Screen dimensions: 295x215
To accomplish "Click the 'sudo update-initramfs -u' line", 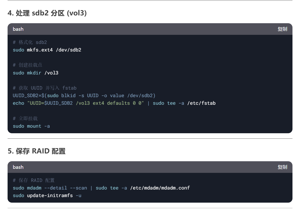I will pos(47,196).
